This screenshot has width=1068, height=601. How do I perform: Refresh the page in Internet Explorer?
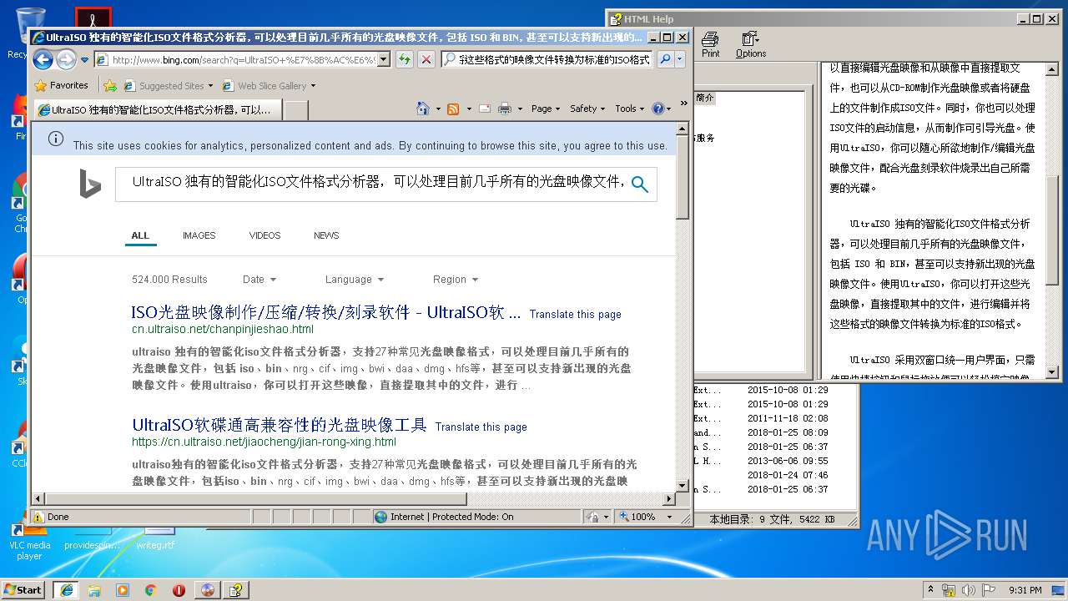pyautogui.click(x=404, y=59)
